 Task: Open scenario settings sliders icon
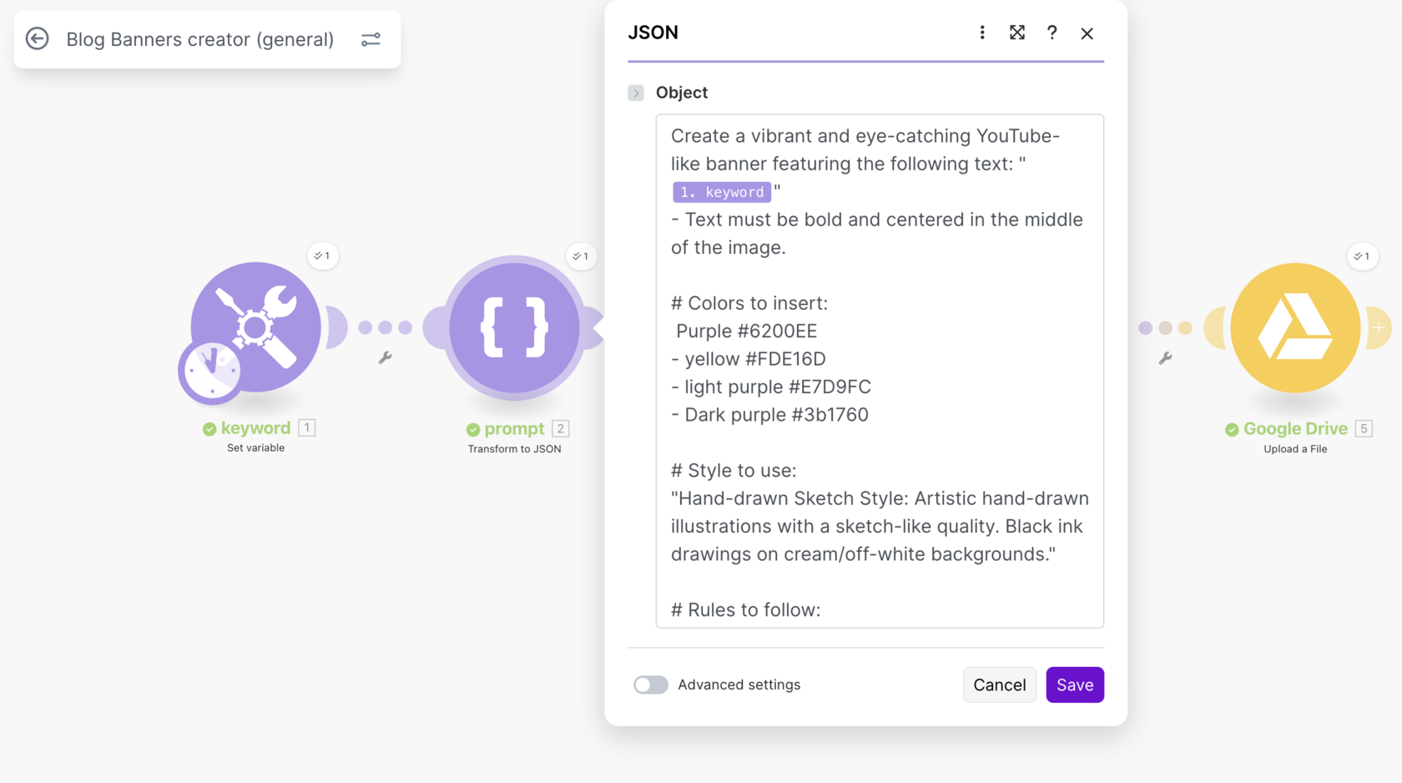coord(371,39)
